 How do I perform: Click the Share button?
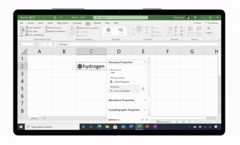[x=197, y=23]
